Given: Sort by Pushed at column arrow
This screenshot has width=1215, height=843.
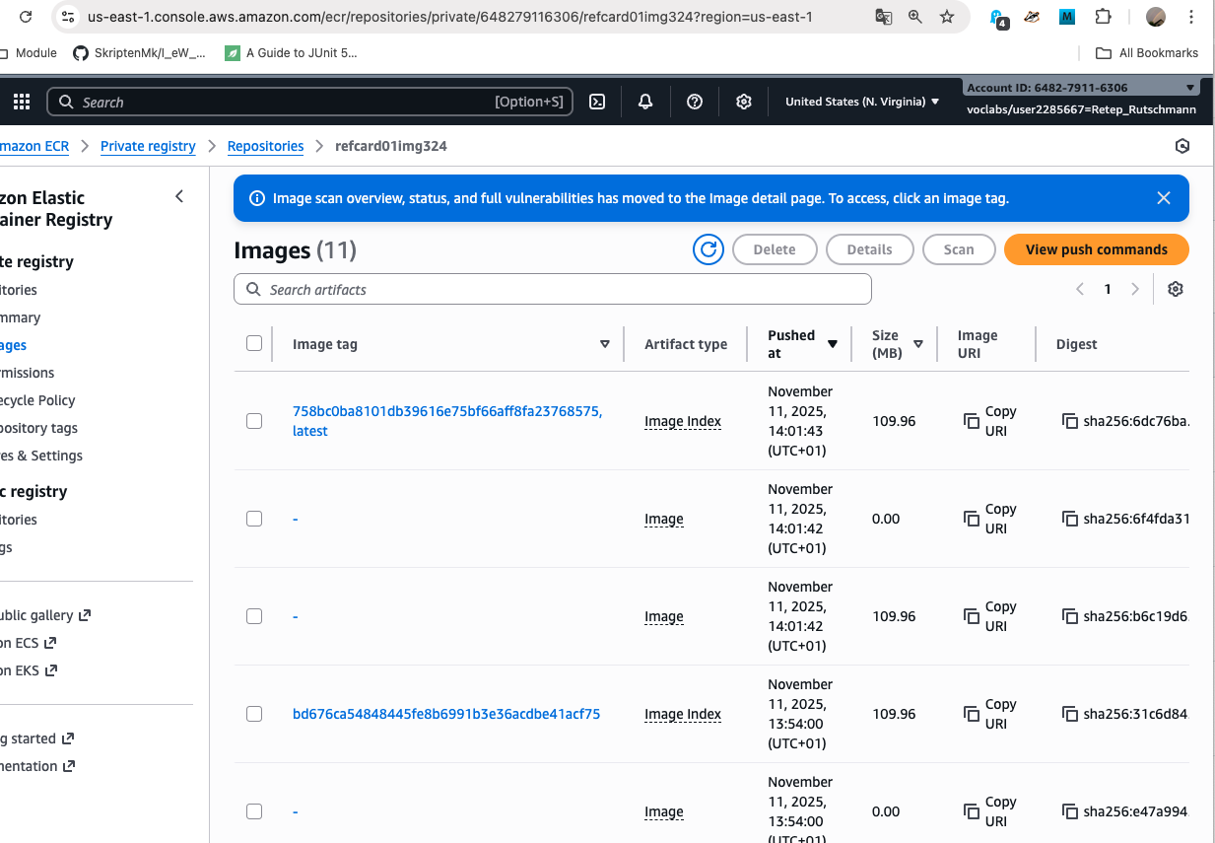Looking at the screenshot, I should [833, 344].
